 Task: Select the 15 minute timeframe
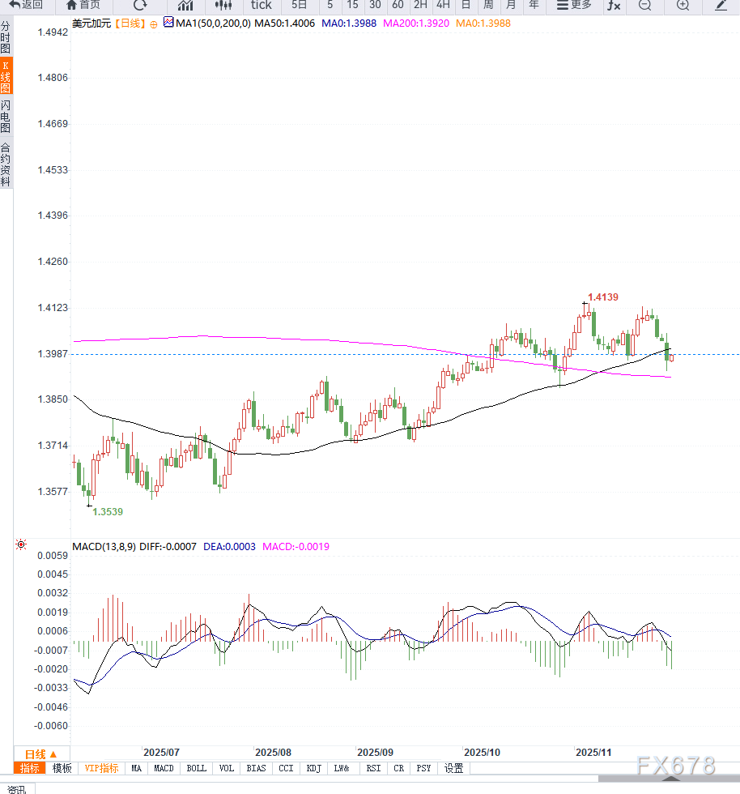pyautogui.click(x=352, y=5)
